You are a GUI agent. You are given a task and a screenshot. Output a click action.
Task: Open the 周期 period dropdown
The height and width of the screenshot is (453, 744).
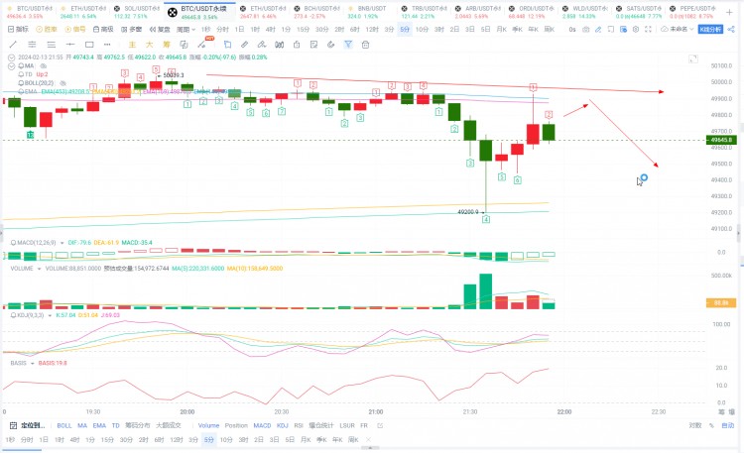pyautogui.click(x=186, y=30)
